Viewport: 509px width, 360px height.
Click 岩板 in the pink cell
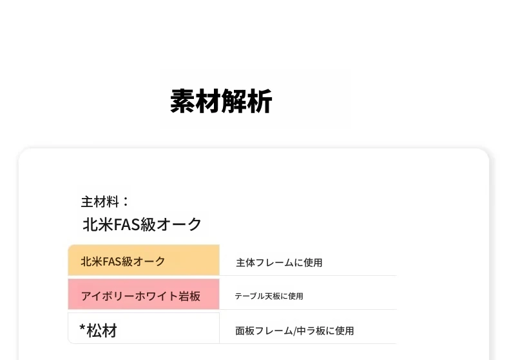(189, 296)
